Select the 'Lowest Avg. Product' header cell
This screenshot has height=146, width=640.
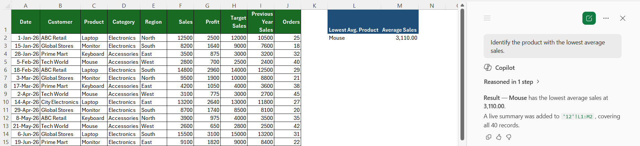pyautogui.click(x=354, y=22)
